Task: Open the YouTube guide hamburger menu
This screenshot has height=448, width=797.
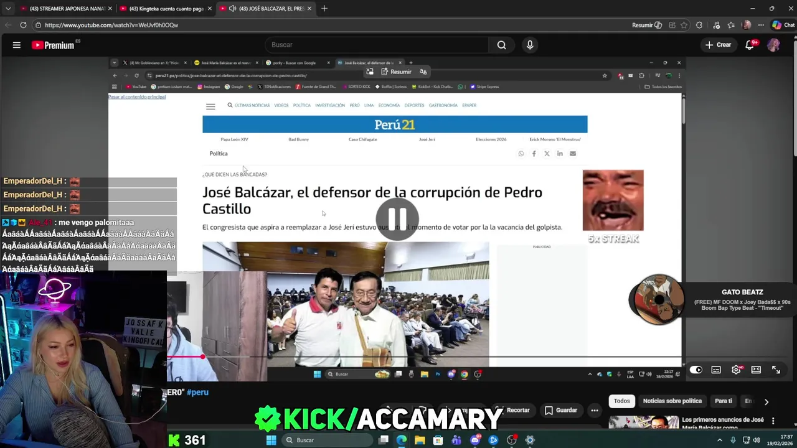Action: 17,45
